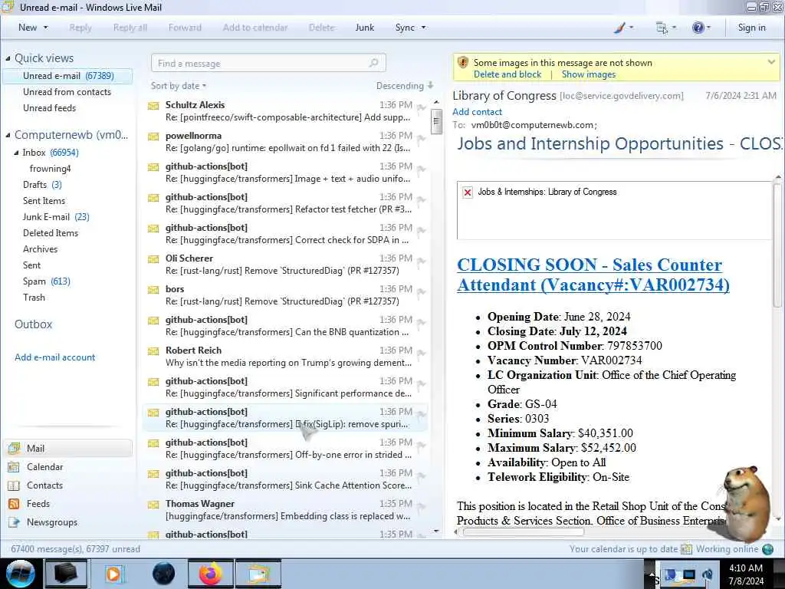Image resolution: width=785 pixels, height=589 pixels.
Task: Open the Sync menu
Action: click(x=410, y=28)
